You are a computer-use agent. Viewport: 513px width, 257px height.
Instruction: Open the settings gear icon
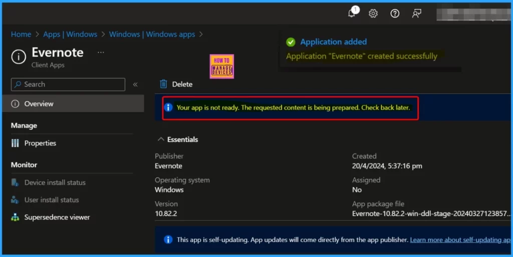(373, 13)
